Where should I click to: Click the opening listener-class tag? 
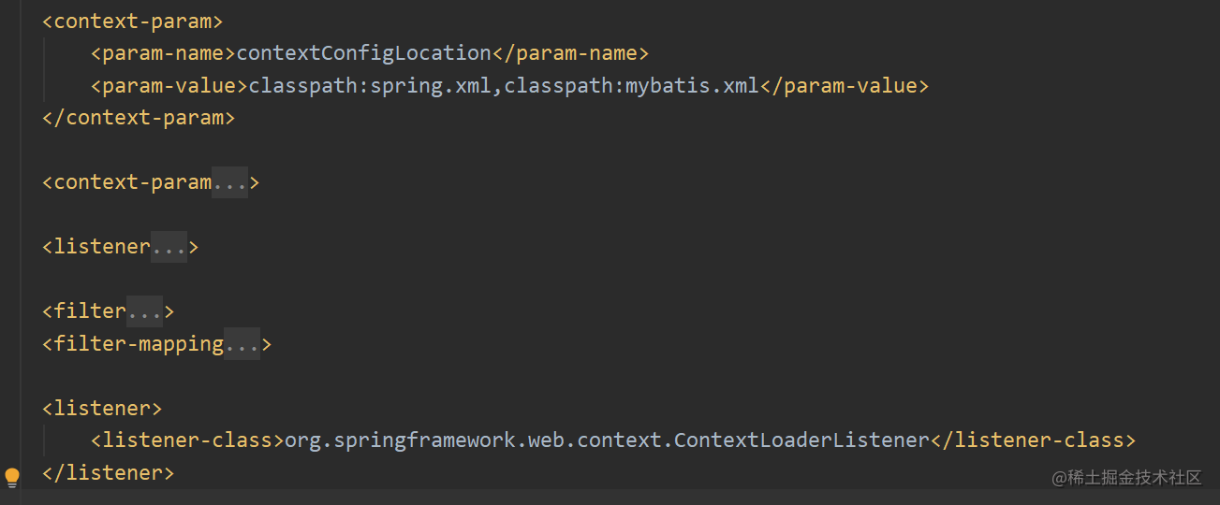[187, 440]
